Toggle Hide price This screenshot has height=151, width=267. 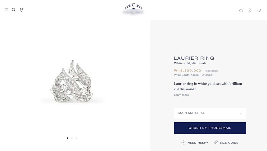pyautogui.click(x=211, y=71)
